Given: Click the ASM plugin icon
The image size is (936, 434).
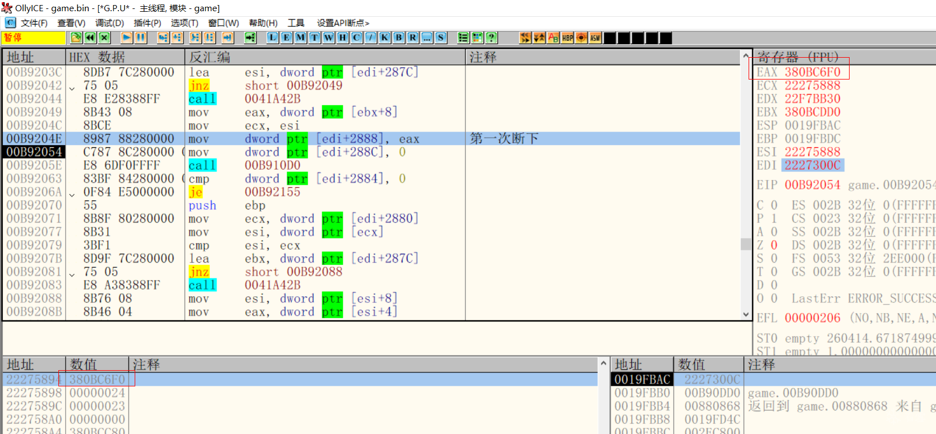Looking at the screenshot, I should (595, 38).
